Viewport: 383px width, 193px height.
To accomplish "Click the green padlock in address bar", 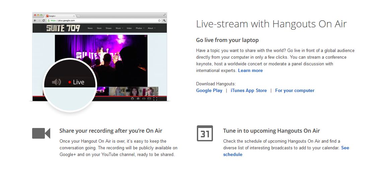I will [48, 21].
